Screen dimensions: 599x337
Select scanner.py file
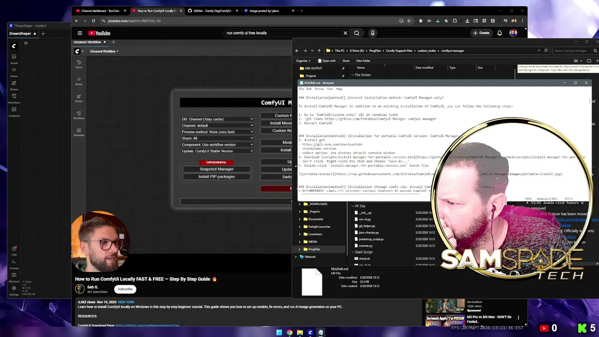[365, 246]
